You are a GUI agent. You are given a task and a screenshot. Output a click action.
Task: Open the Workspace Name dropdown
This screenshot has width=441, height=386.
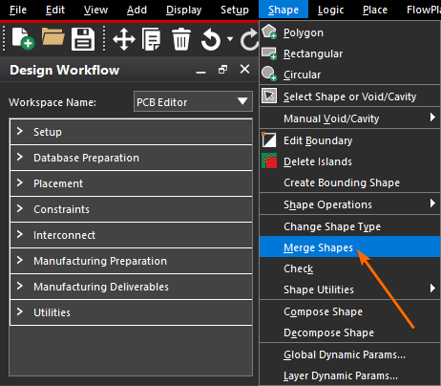(193, 101)
